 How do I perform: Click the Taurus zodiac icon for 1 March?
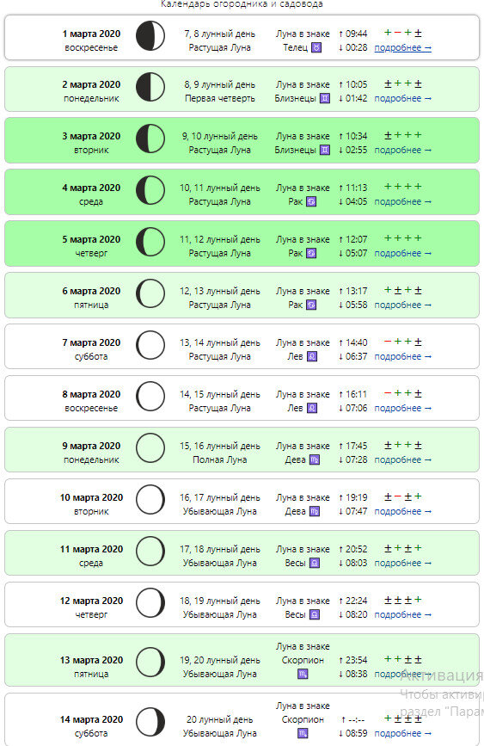tap(316, 47)
